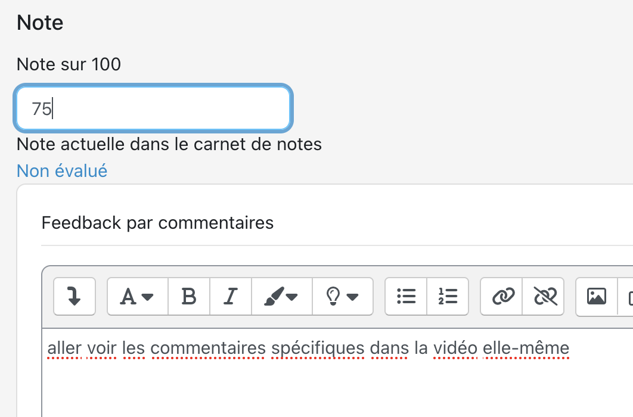Screen dimensions: 633x417
Task: Open the 'Non évalué' gradebook link
Action: pos(62,171)
